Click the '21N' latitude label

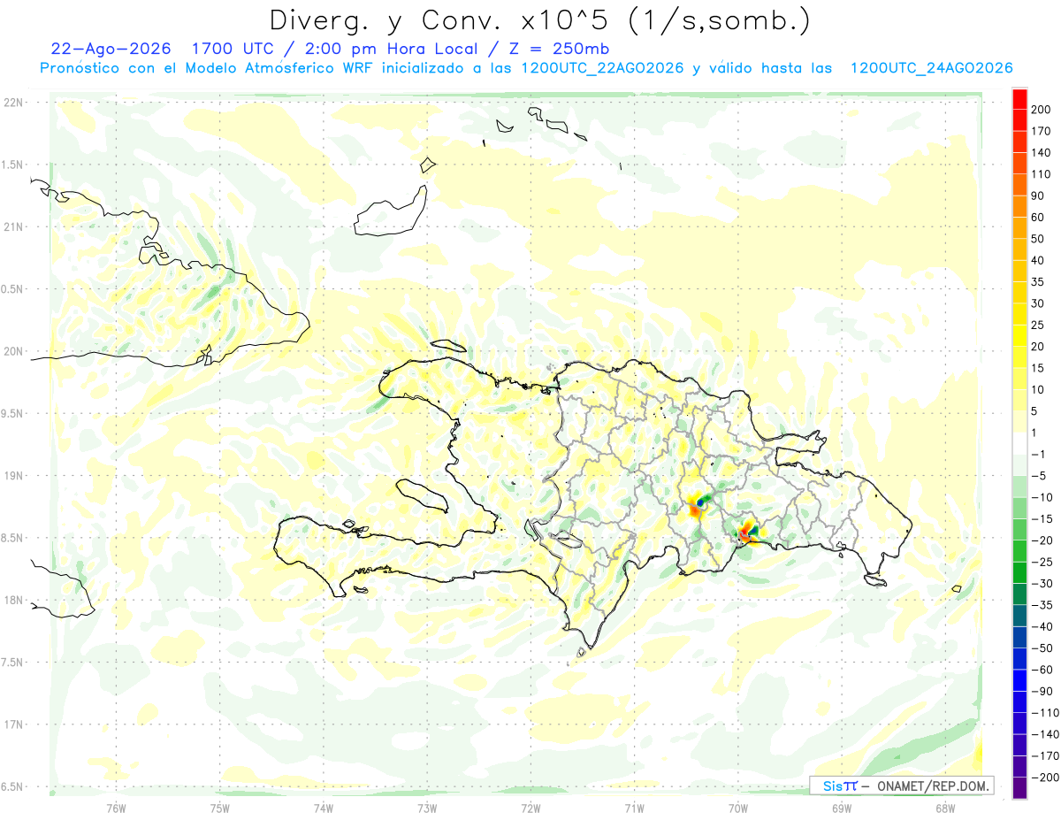click(x=12, y=226)
